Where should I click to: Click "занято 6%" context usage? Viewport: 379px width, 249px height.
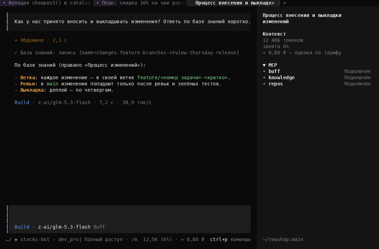point(276,47)
